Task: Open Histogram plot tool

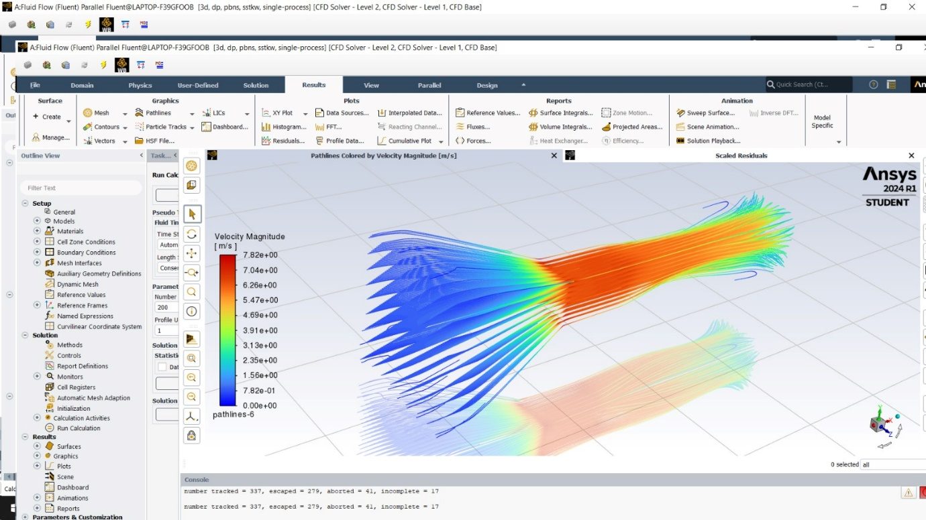Action: [x=284, y=127]
